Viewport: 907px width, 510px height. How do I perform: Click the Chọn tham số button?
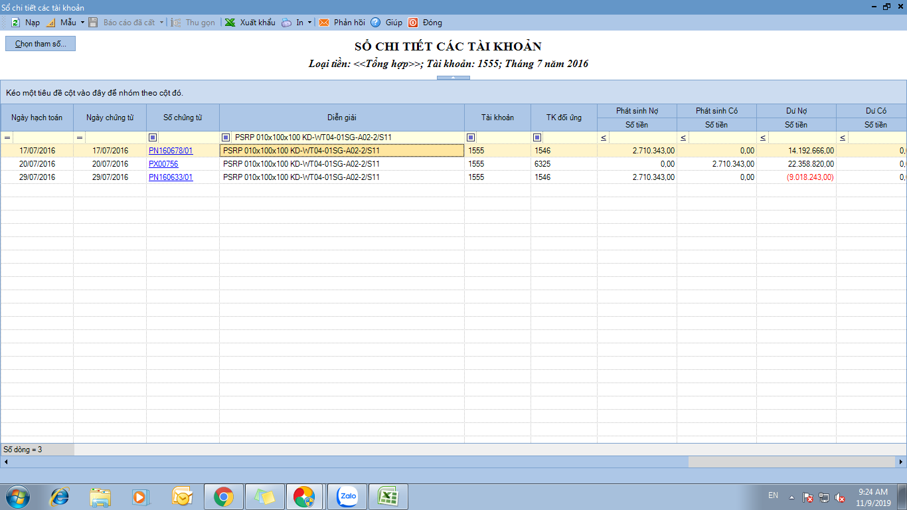pyautogui.click(x=41, y=44)
